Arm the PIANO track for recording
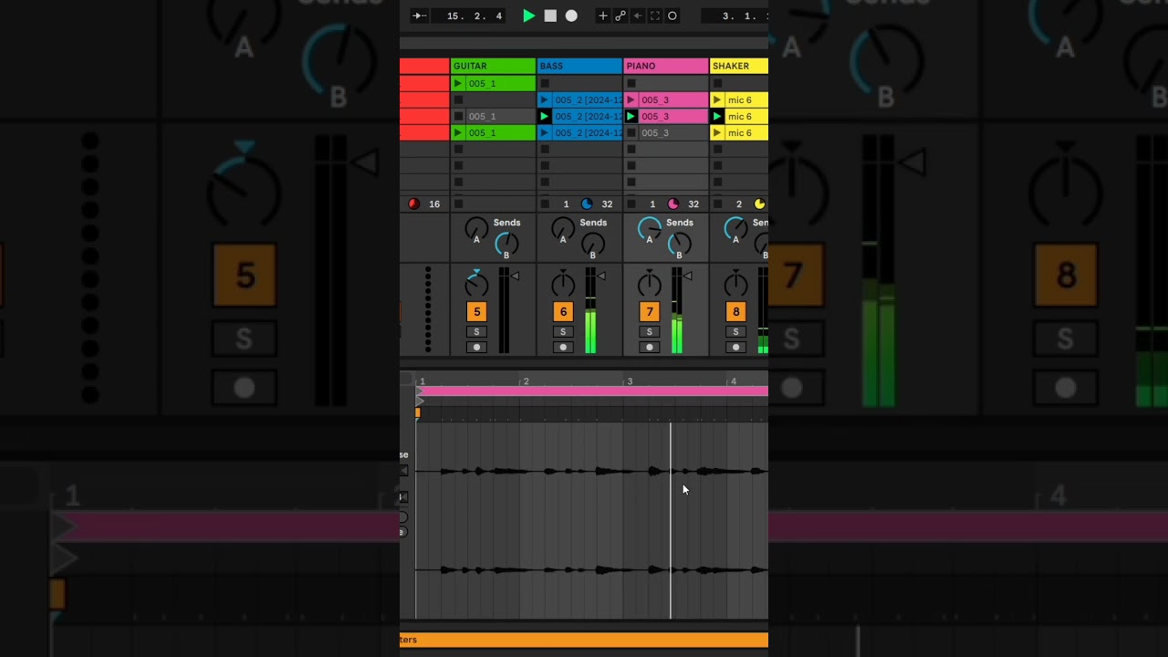This screenshot has height=657, width=1168. 650,347
